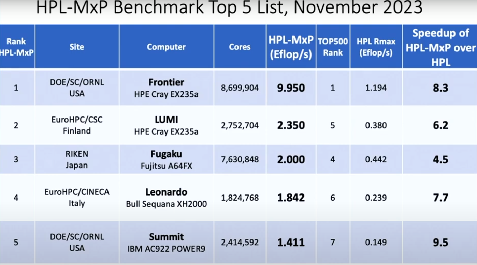Viewport: 477px width, 265px height.
Task: Click the 8,699,904 cores value
Action: [240, 88]
